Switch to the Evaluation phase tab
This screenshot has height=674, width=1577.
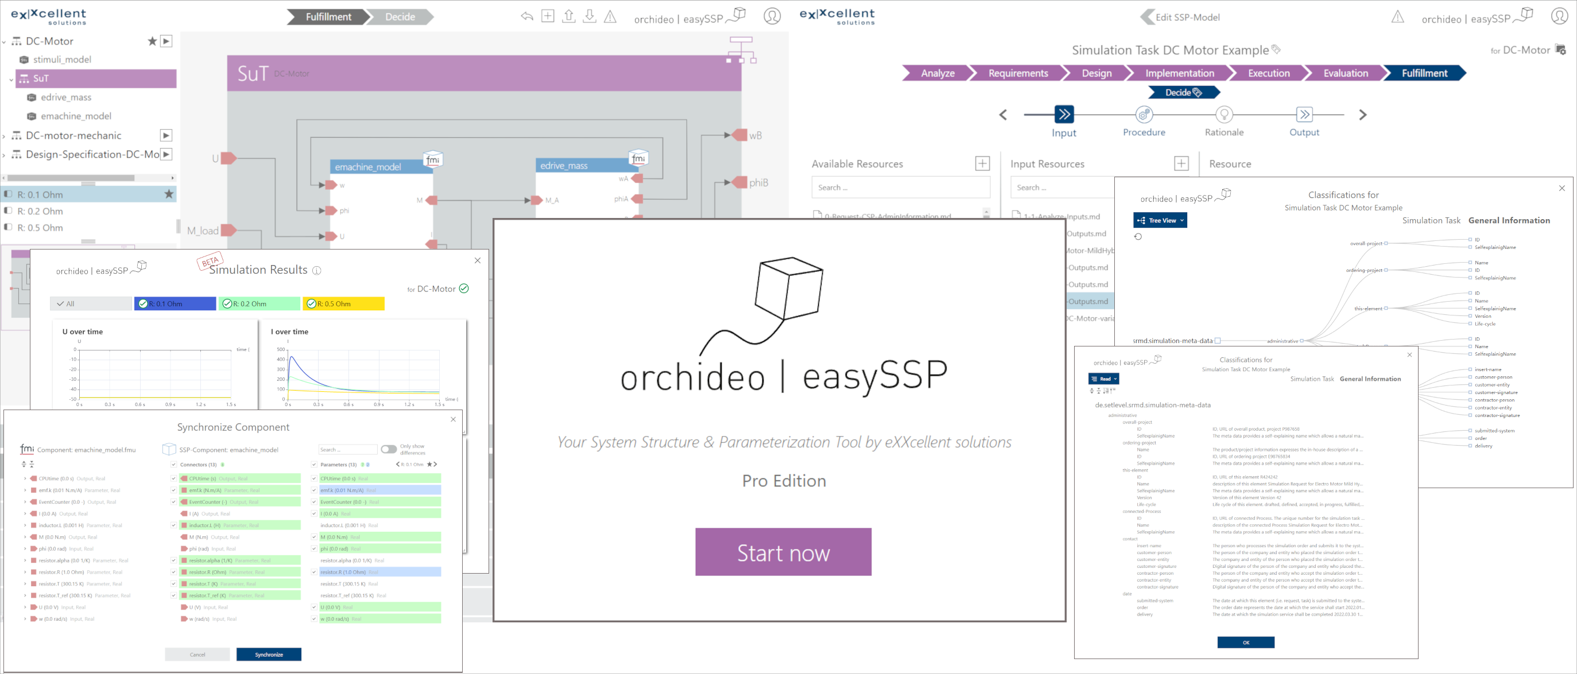pos(1345,73)
